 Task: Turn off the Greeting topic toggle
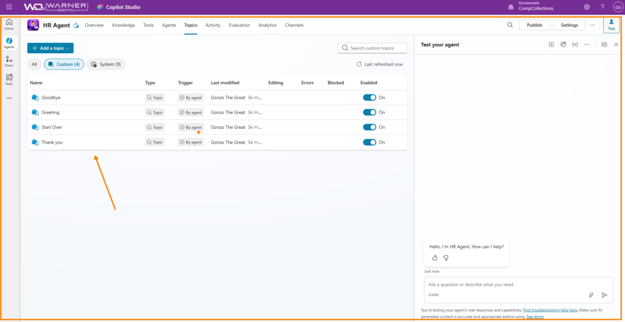point(369,112)
